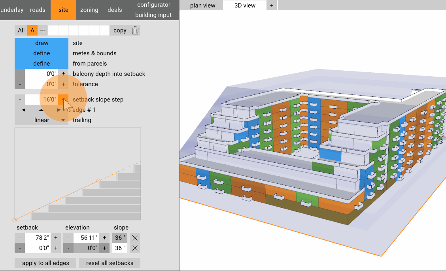This screenshot has width=446, height=271.
Task: Open the linear trailing dropdown
Action: (42, 120)
